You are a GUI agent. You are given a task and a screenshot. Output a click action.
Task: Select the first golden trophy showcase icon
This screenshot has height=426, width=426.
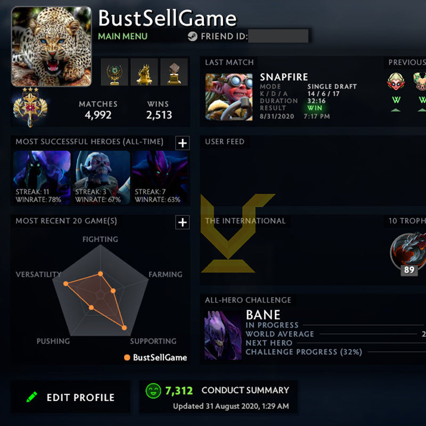click(114, 72)
